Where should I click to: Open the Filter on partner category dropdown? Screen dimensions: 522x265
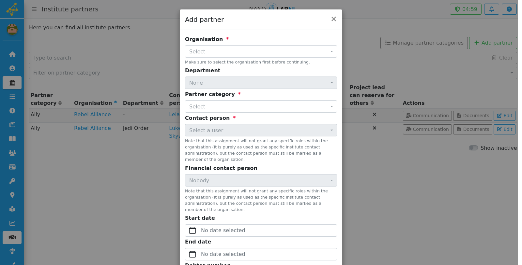[x=104, y=73]
